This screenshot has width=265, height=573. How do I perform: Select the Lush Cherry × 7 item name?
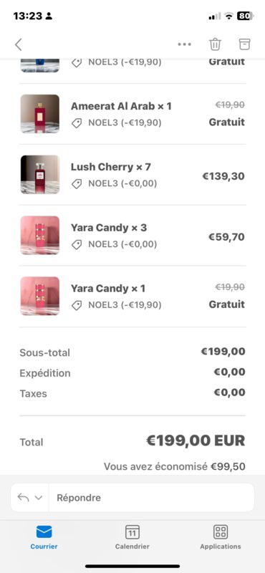[x=111, y=167]
